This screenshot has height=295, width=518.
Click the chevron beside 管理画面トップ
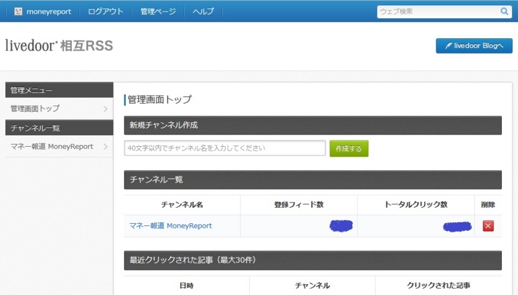click(x=106, y=109)
